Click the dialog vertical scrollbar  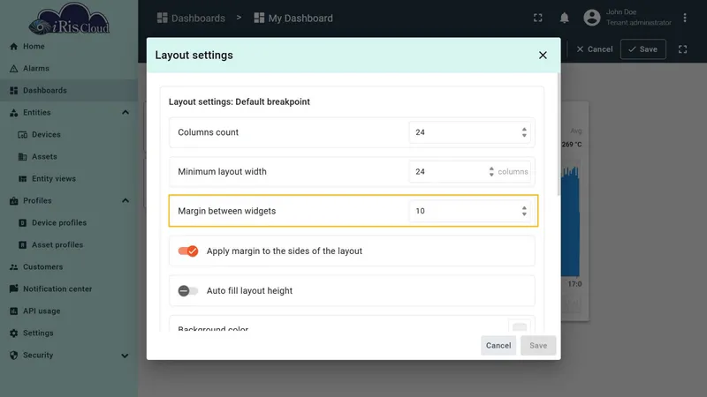click(x=559, y=135)
